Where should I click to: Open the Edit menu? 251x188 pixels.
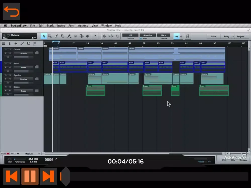click(41, 26)
